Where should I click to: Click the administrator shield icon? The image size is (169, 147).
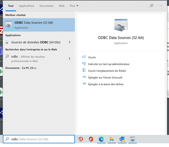[84, 64]
